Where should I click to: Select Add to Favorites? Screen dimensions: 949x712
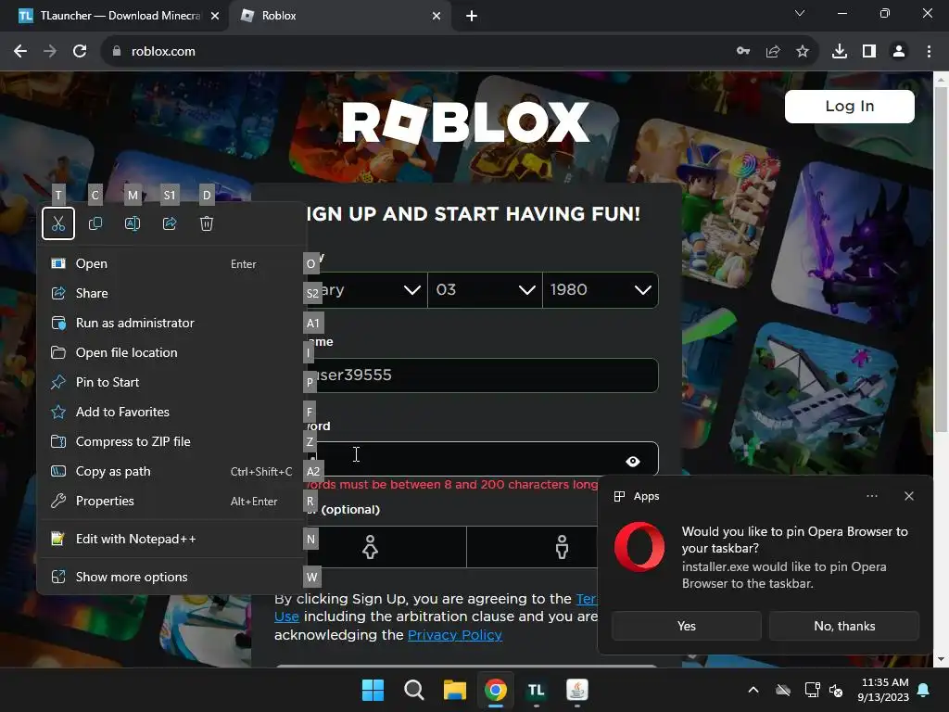coord(171,412)
